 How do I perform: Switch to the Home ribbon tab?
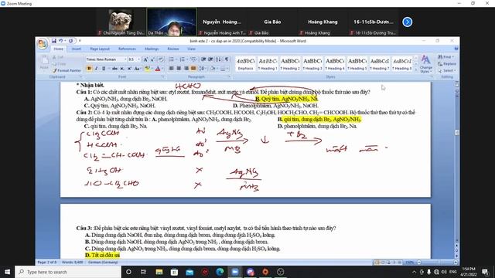59,49
